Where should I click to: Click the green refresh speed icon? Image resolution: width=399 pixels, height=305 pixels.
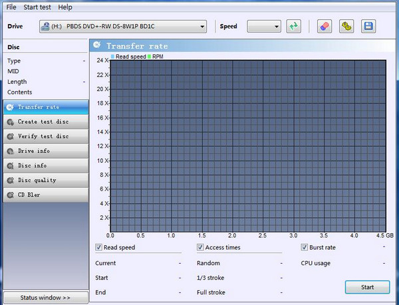click(x=293, y=27)
